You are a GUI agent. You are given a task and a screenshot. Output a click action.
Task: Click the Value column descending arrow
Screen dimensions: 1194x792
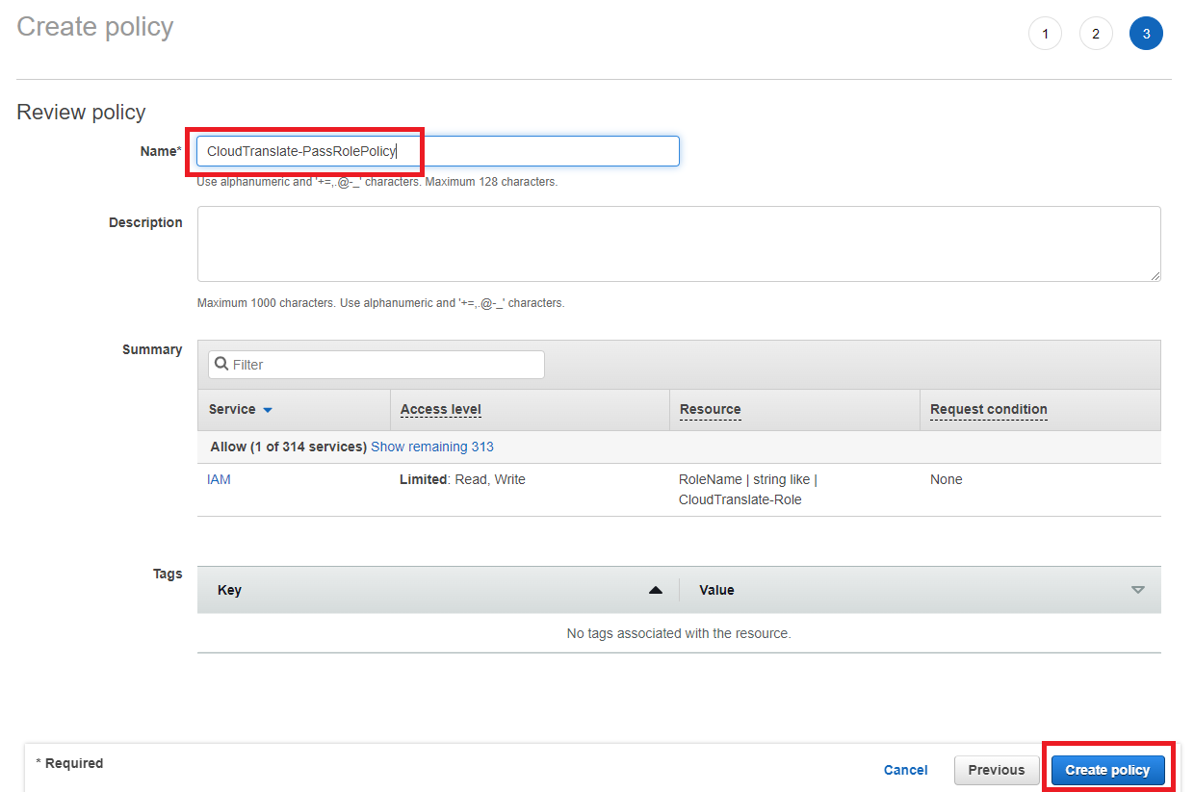[1137, 590]
